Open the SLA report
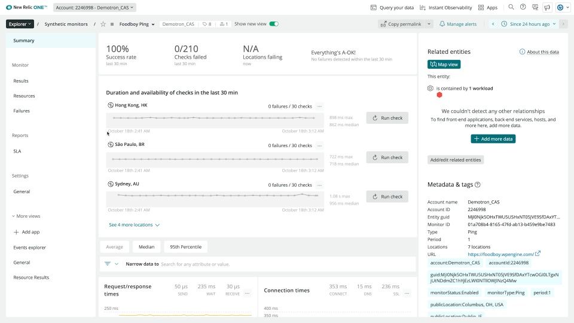This screenshot has height=323, width=574. (x=17, y=151)
